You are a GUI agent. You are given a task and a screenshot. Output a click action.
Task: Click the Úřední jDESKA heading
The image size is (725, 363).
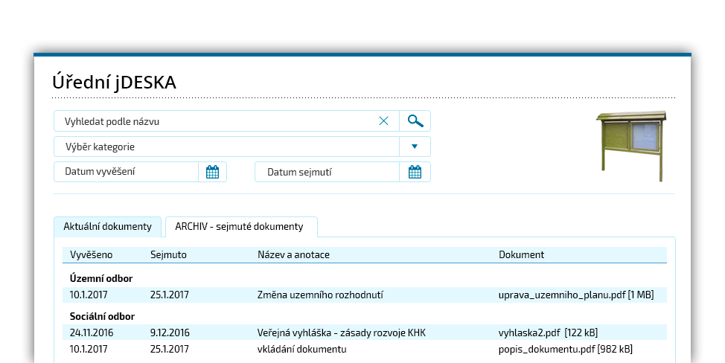click(x=114, y=83)
